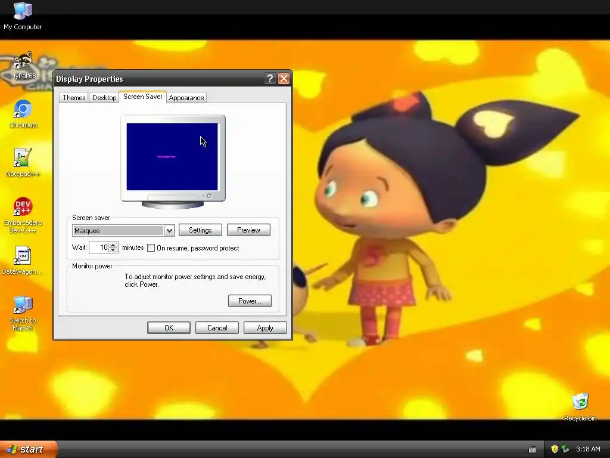Preview the Marquee screen saver

(248, 230)
